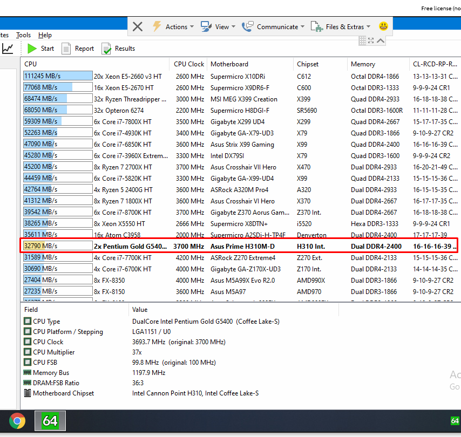
Task: Click the Results toolbar button
Action: [118, 49]
